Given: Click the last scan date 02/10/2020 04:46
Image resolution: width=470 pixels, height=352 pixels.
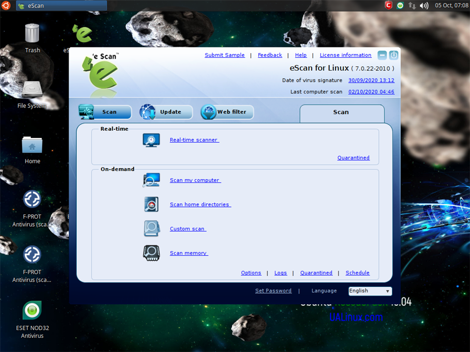Looking at the screenshot, I should tap(371, 92).
